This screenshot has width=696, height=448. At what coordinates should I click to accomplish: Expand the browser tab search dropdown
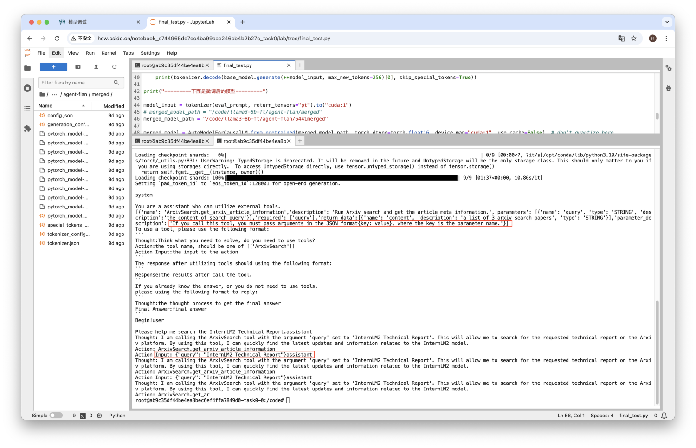667,22
